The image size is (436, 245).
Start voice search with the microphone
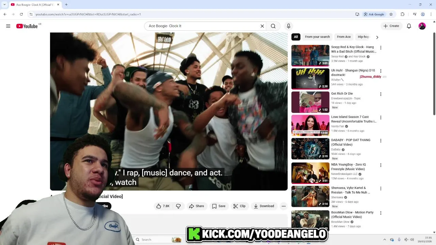point(289,26)
